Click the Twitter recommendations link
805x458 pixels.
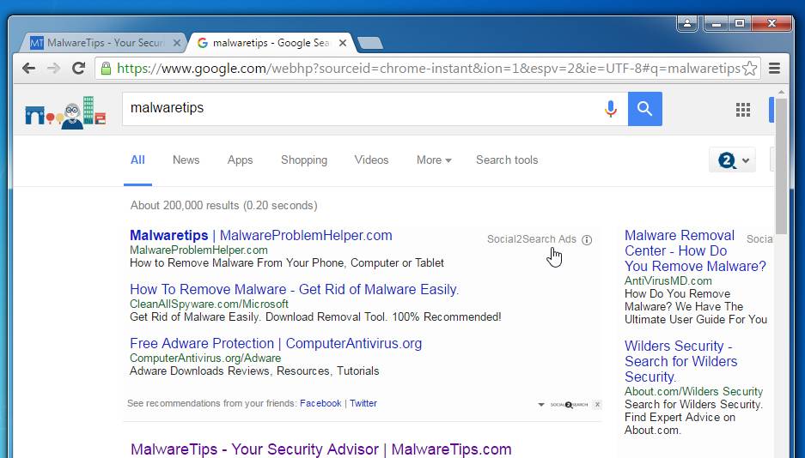pyautogui.click(x=363, y=403)
